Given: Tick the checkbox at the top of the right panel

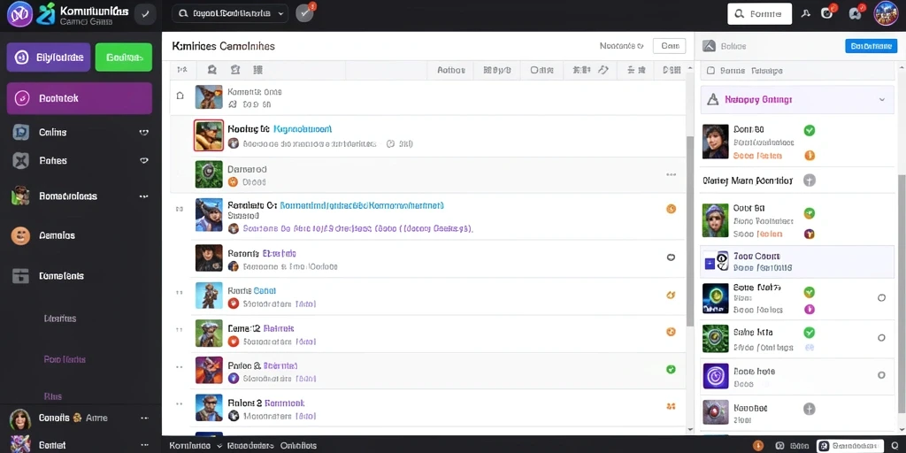Looking at the screenshot, I should coord(710,71).
